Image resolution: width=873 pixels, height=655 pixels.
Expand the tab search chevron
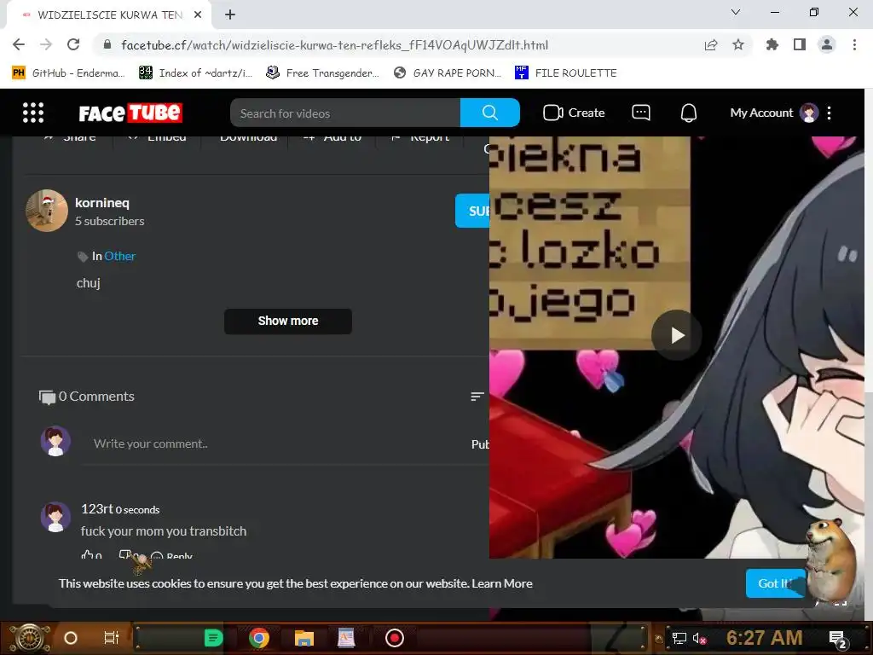coord(736,12)
